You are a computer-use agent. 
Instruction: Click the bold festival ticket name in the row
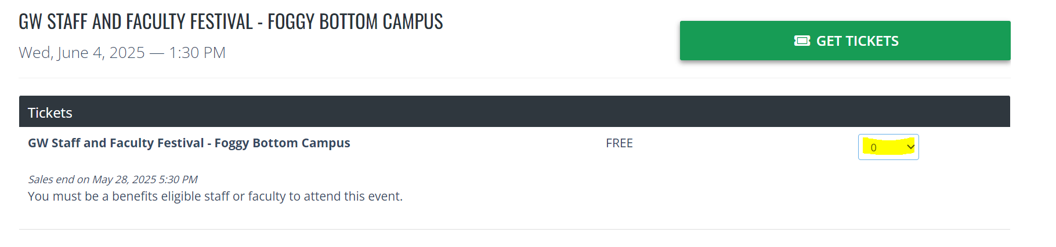[189, 143]
